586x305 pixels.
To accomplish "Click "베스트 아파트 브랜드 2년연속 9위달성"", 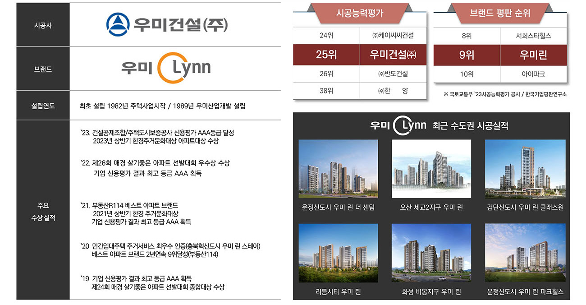I will (140, 254).
